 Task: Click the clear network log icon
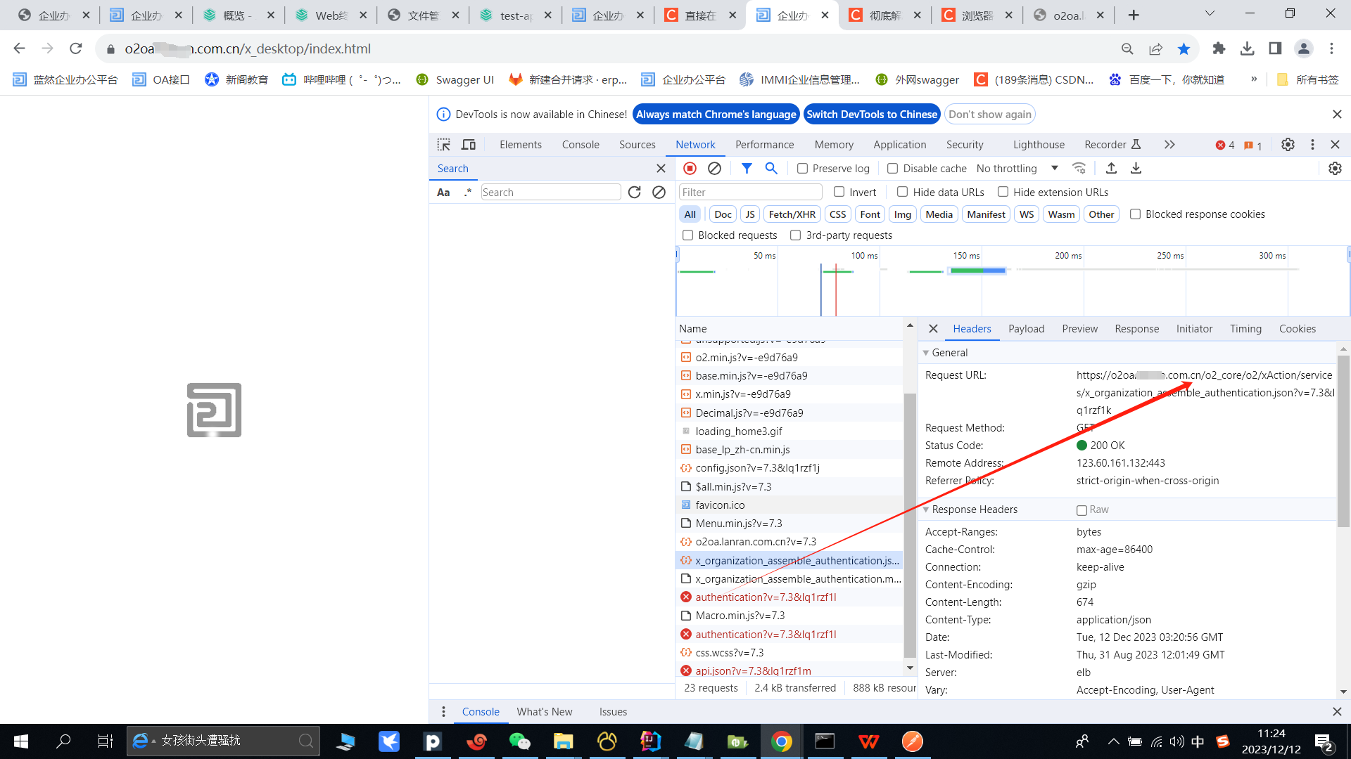tap(714, 169)
